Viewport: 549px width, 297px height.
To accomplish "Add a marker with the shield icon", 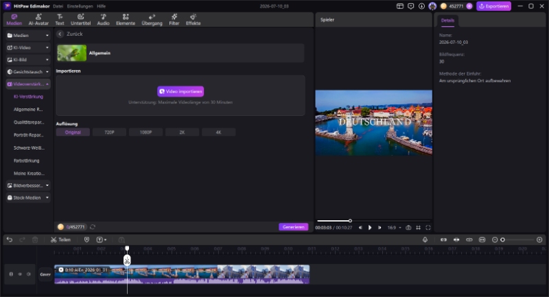I will 87,239.
